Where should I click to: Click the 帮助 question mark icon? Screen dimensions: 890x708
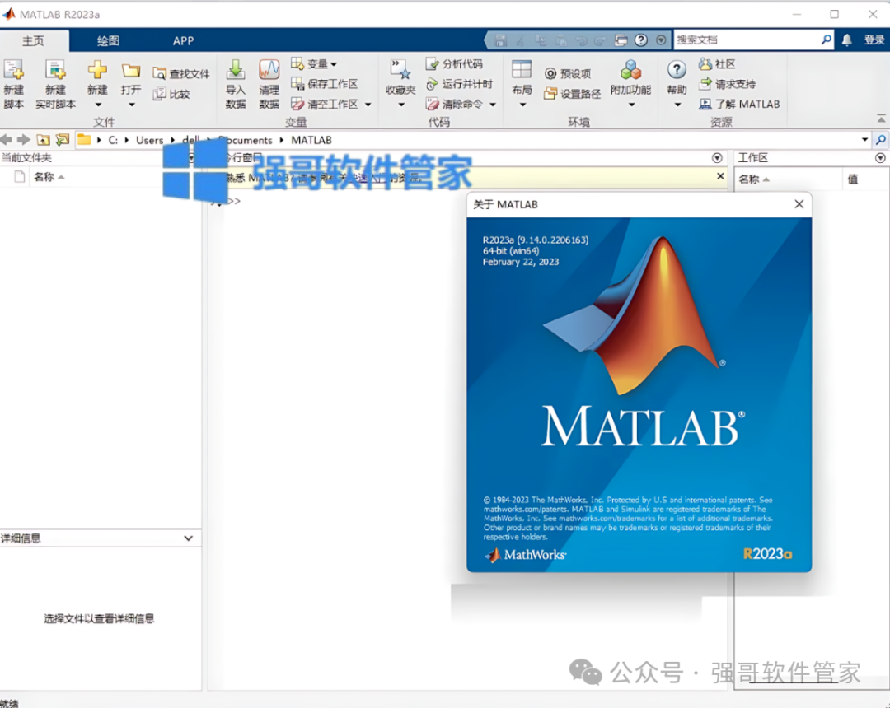tap(677, 70)
